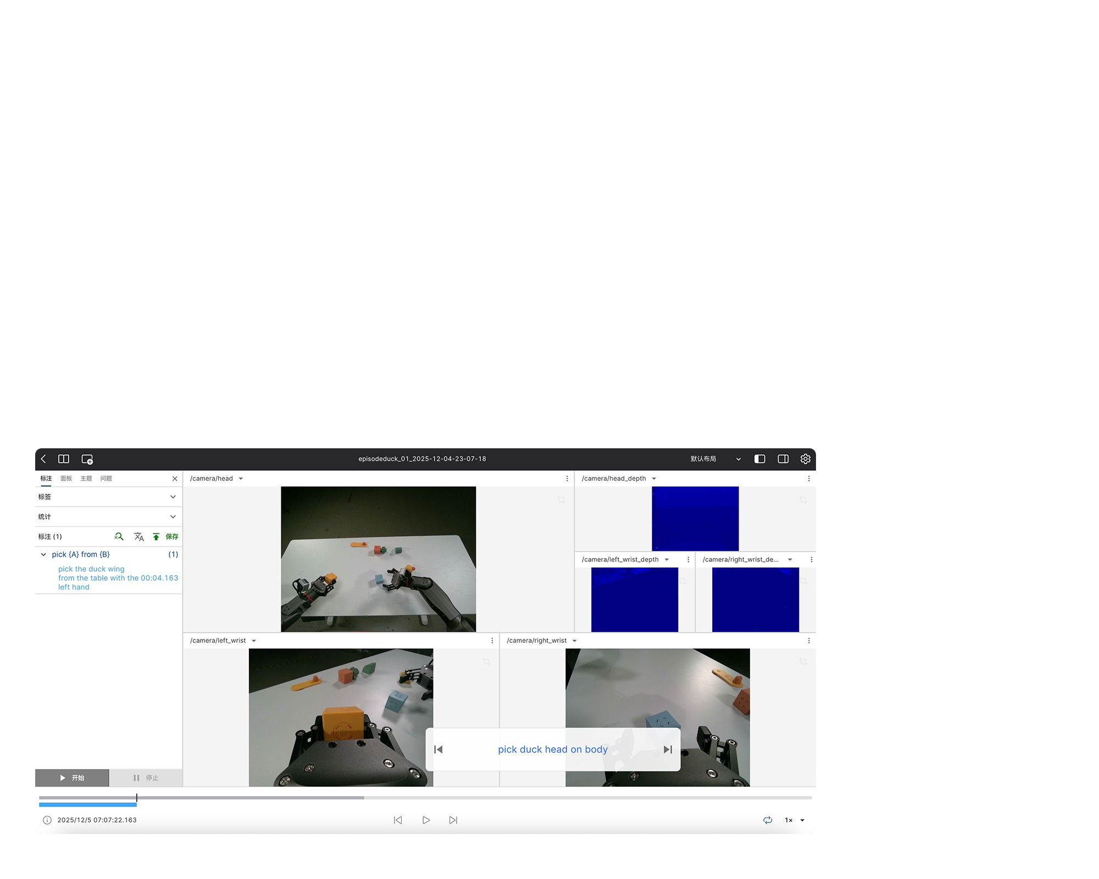
Task: Switch to the 问题 tab
Action: [106, 479]
